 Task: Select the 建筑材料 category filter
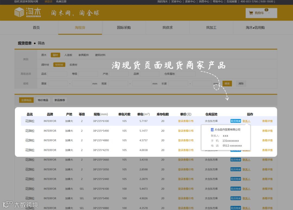pos(100,55)
